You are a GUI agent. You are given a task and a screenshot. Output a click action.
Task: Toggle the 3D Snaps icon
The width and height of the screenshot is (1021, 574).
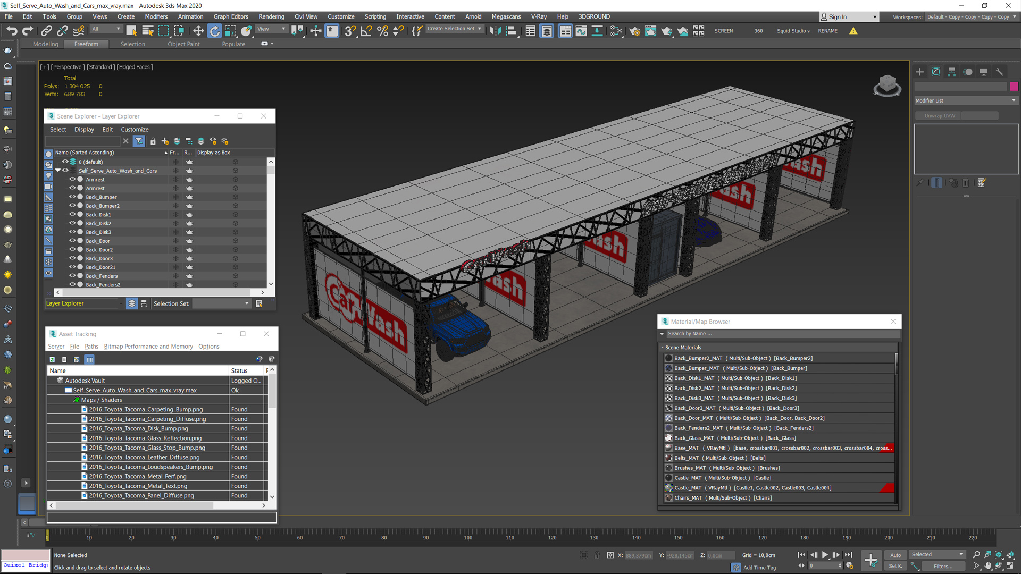coord(349,31)
